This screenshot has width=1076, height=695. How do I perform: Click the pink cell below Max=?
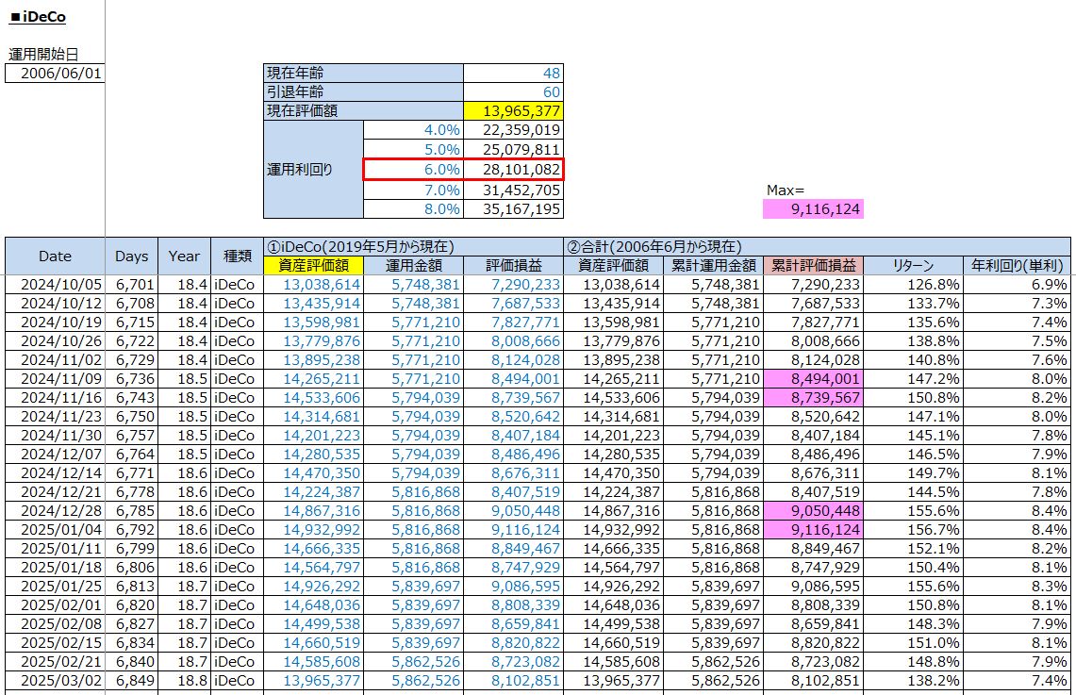click(813, 209)
